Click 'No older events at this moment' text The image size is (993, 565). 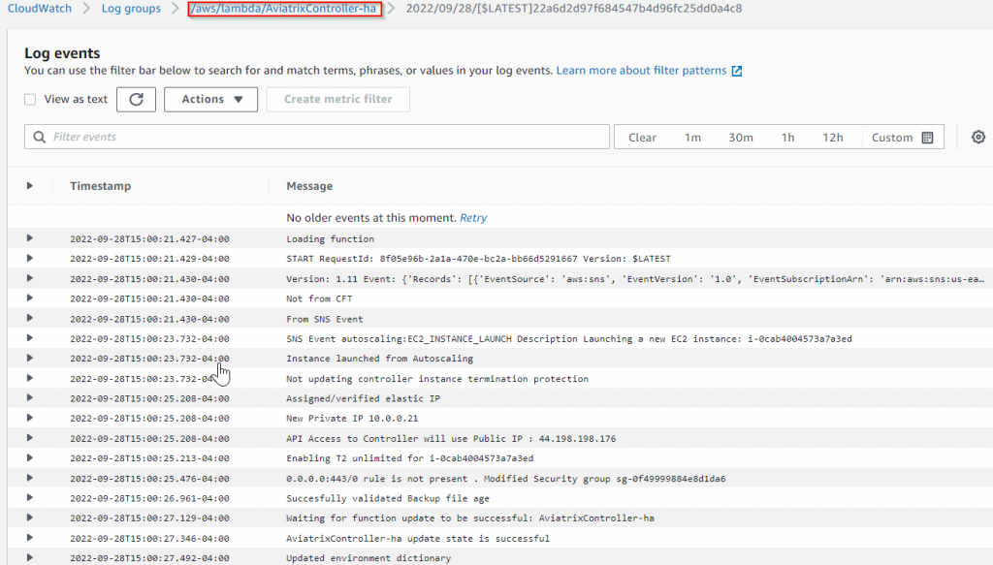click(x=371, y=218)
